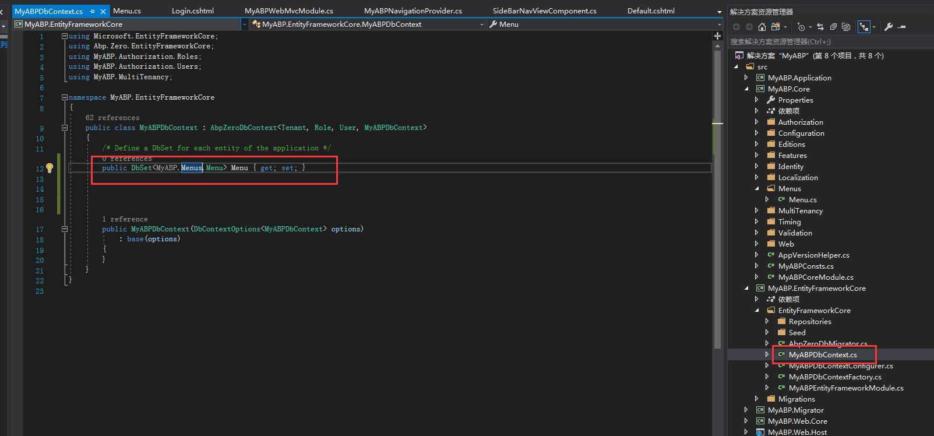Click Sync with Active Document arrows icon

click(820, 27)
